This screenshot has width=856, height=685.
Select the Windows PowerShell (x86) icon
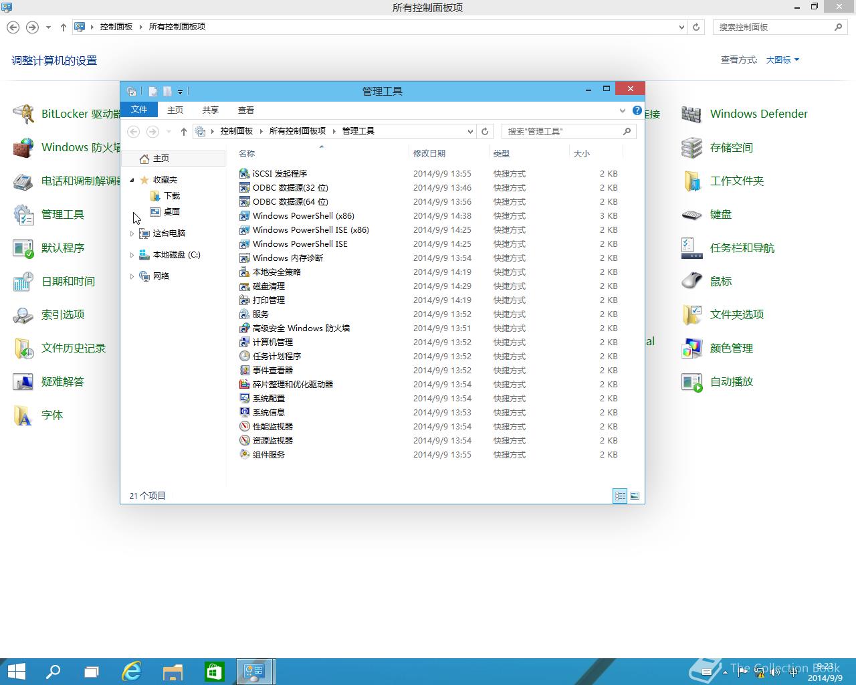(x=245, y=215)
